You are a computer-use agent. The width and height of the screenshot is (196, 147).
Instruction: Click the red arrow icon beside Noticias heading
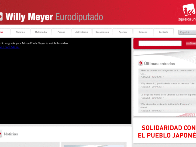[x=1, y=134]
